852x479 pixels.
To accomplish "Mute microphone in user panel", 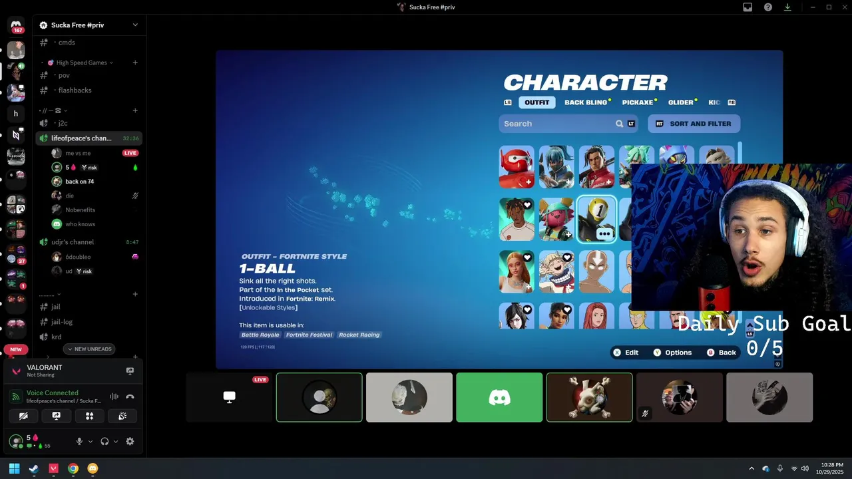I will pos(79,441).
